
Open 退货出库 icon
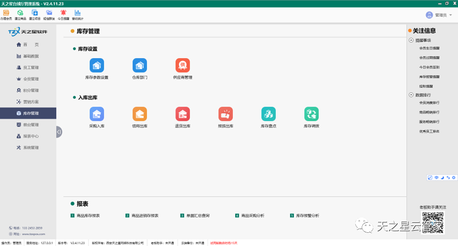pos(183,114)
